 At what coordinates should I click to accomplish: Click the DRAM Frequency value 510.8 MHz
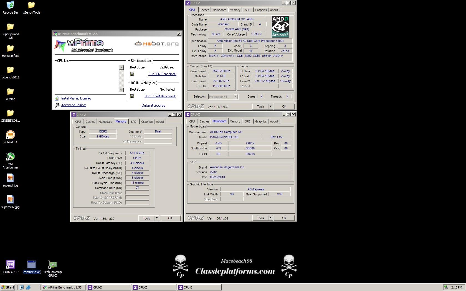[x=137, y=153]
